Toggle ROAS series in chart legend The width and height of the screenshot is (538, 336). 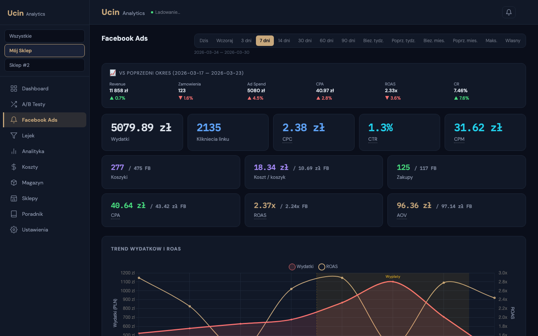[x=328, y=267]
